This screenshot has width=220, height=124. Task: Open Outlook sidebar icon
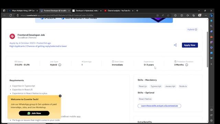211,53
